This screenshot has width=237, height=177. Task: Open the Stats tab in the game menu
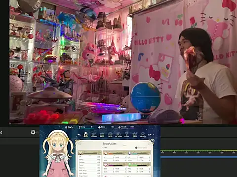[86, 135]
